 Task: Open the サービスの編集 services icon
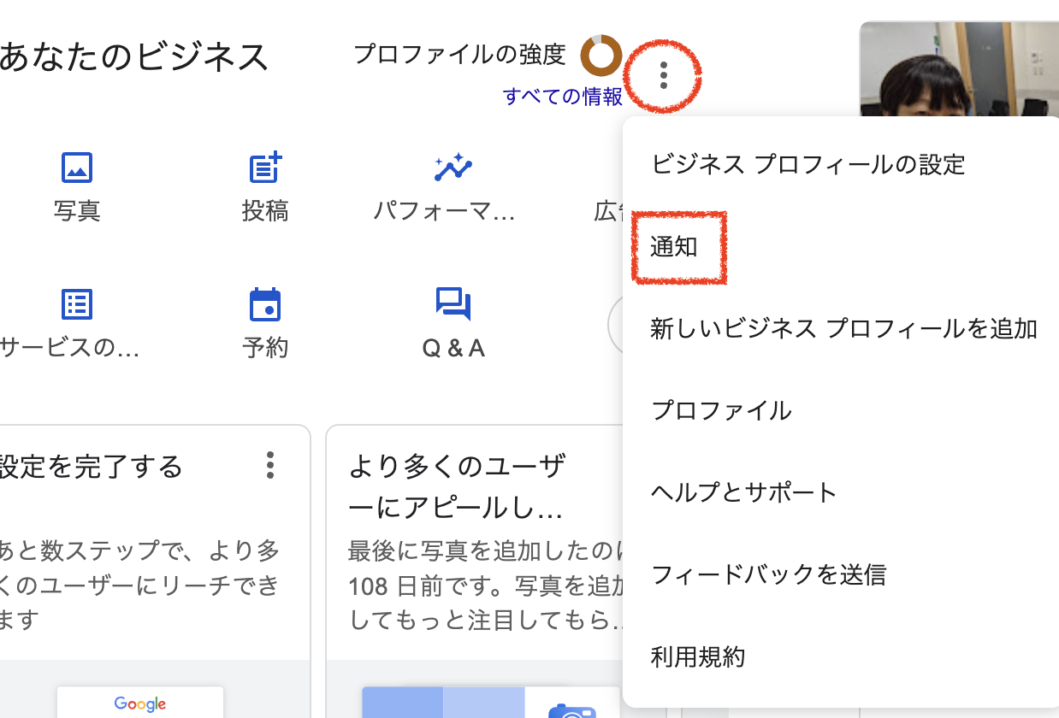tap(76, 304)
